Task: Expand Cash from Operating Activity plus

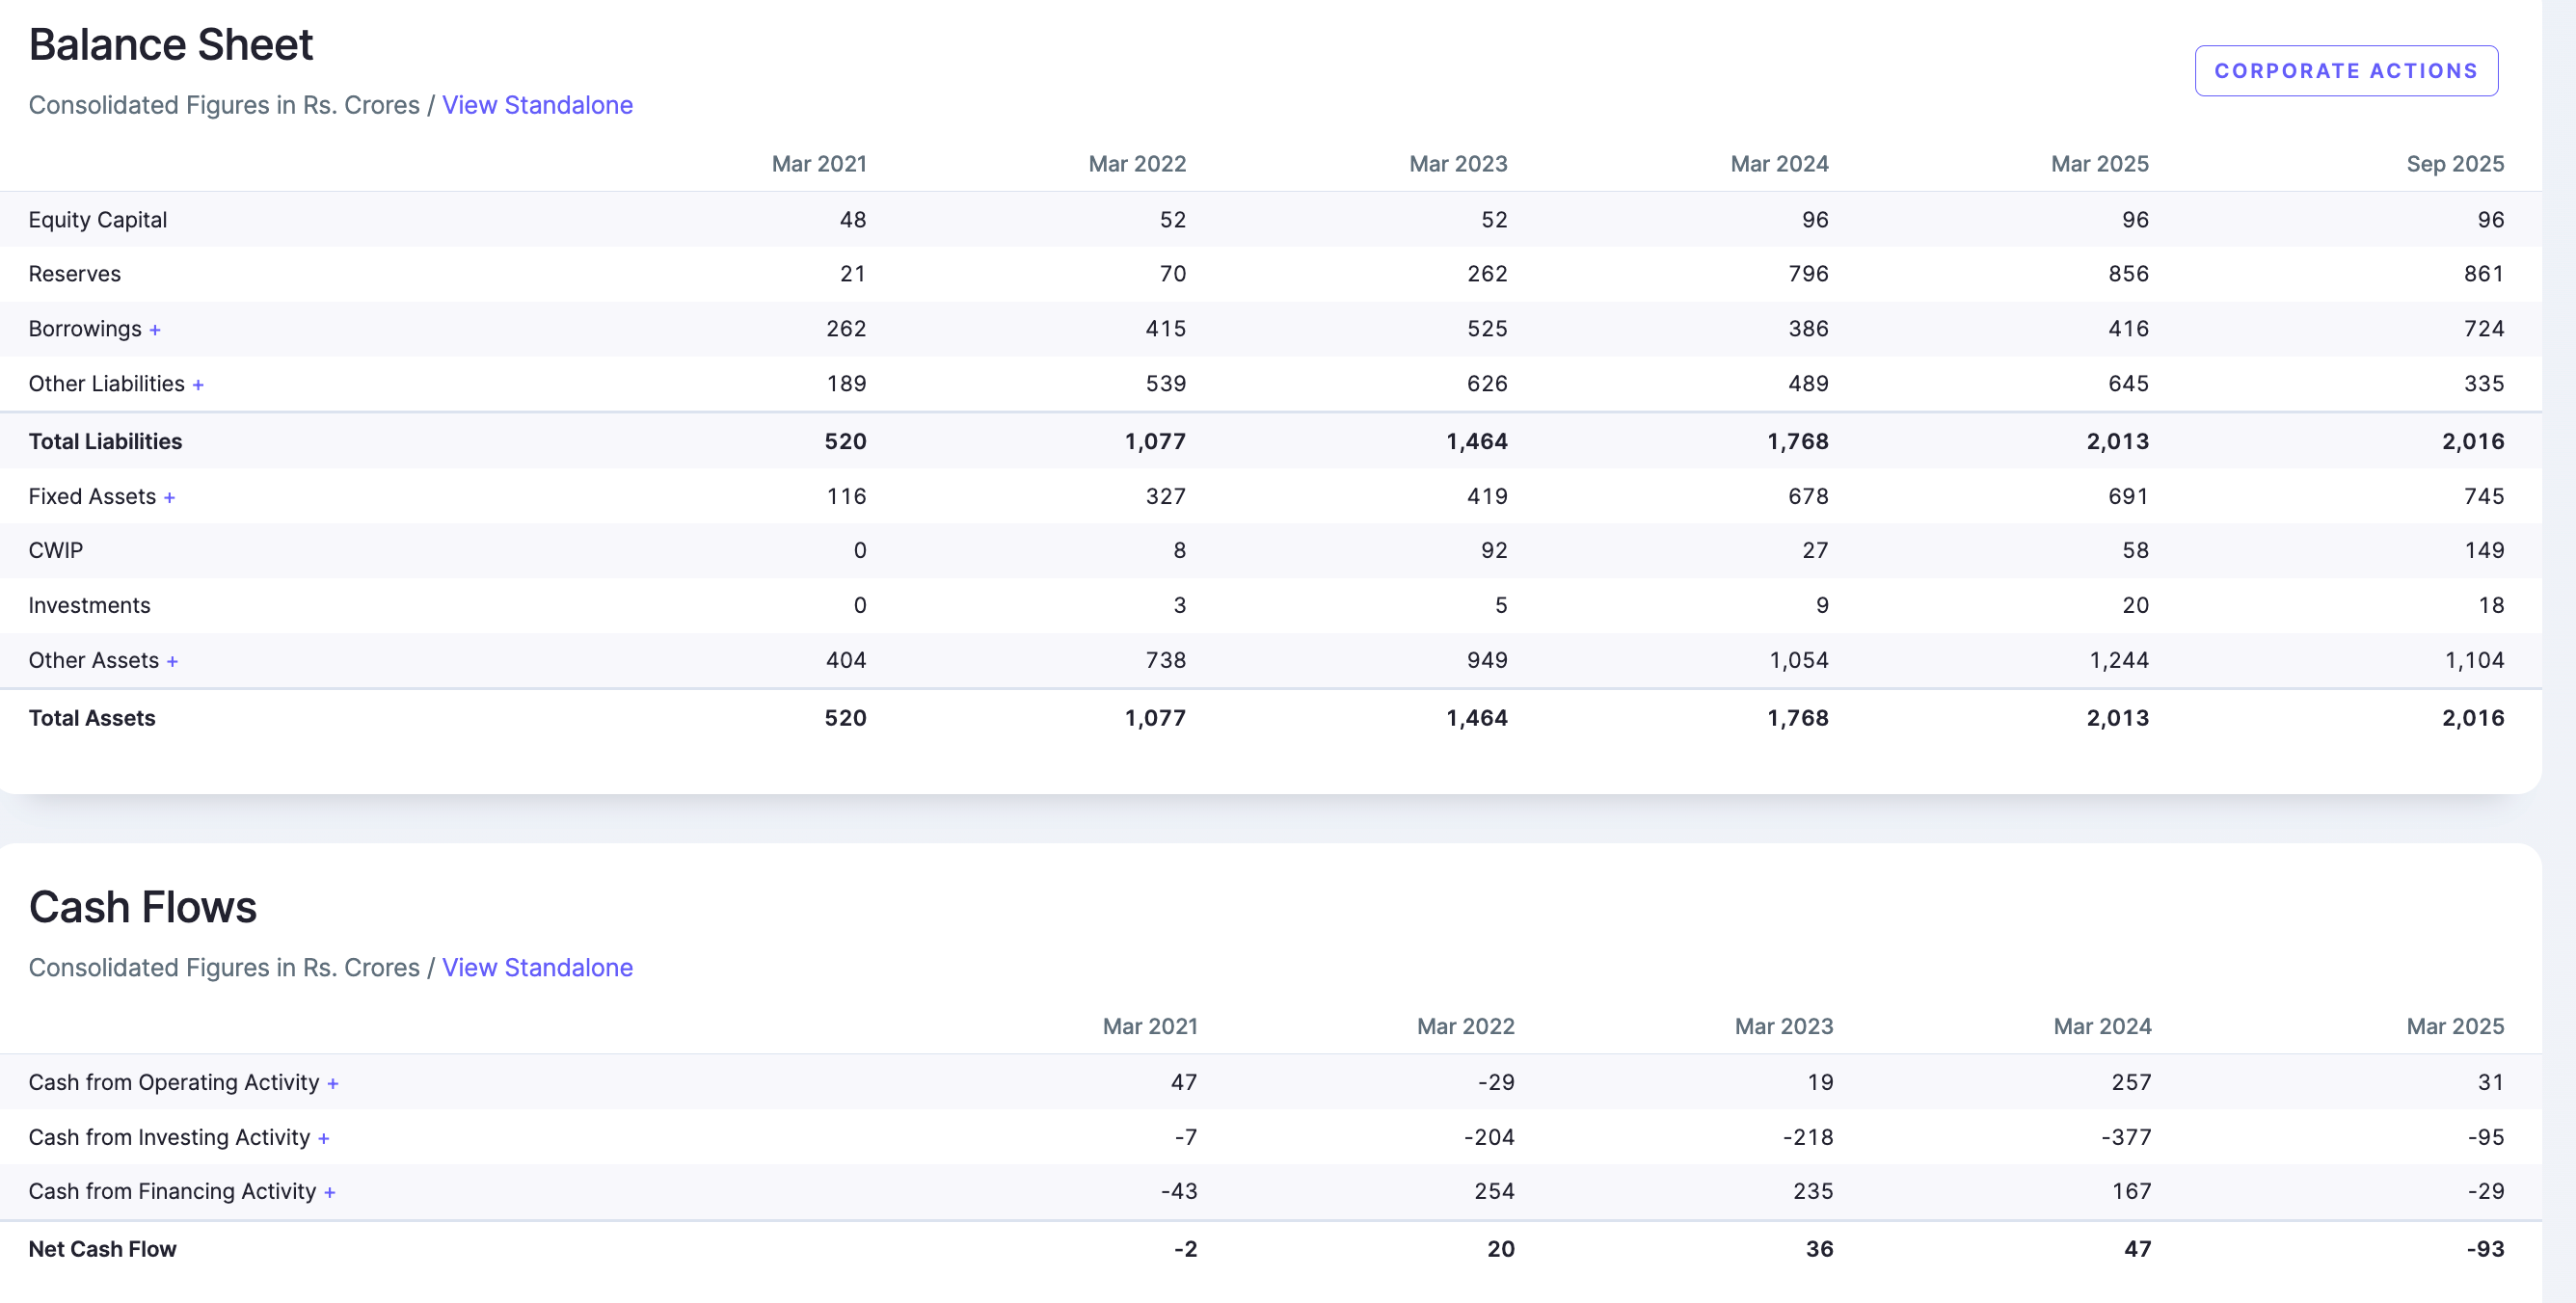Action: (333, 1084)
